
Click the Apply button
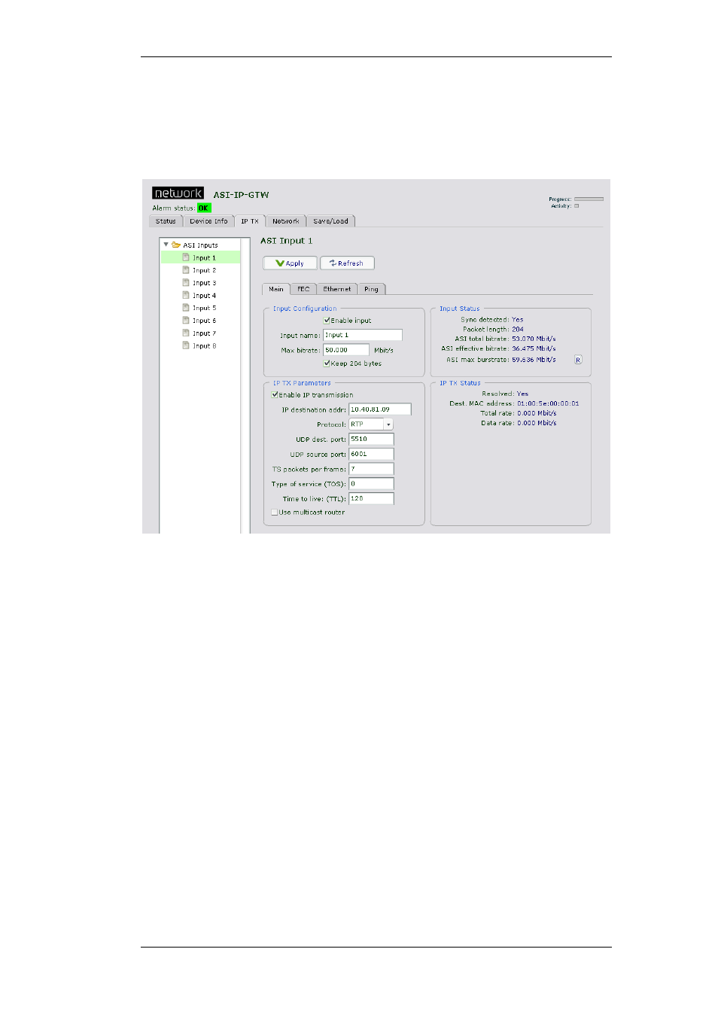coord(290,263)
